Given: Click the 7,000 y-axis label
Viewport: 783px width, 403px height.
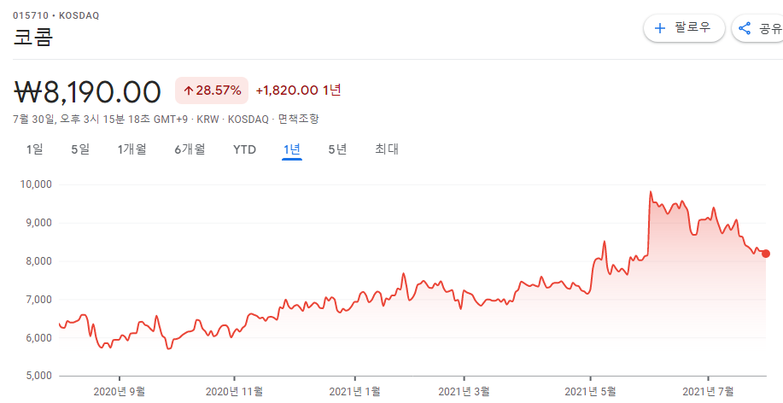Looking at the screenshot, I should click(38, 300).
